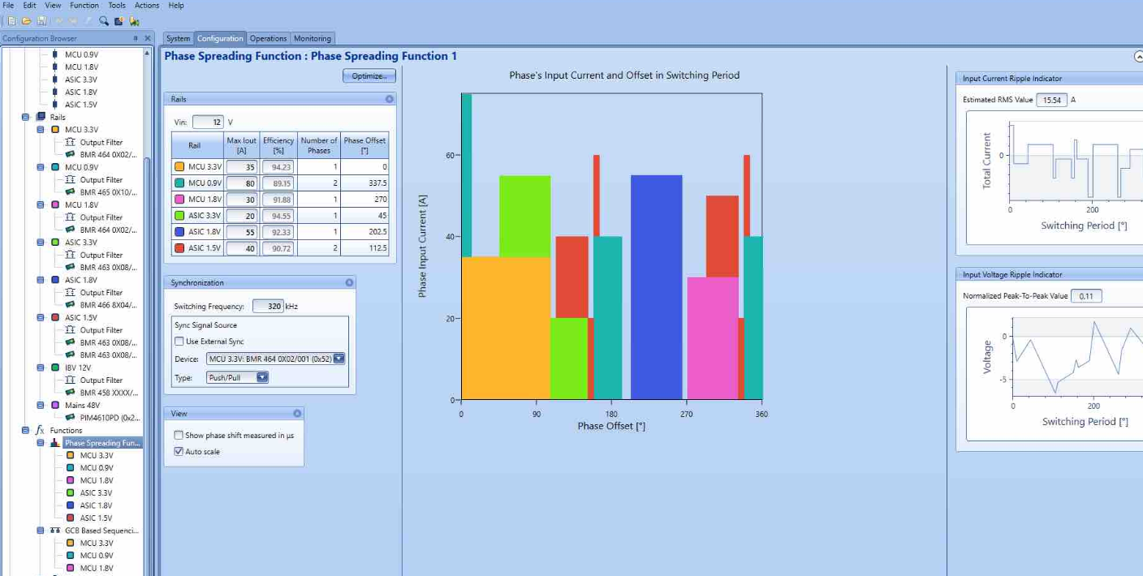Click the GCB Based Sequencing icon
Image resolution: width=1143 pixels, height=576 pixels.
pos(55,531)
